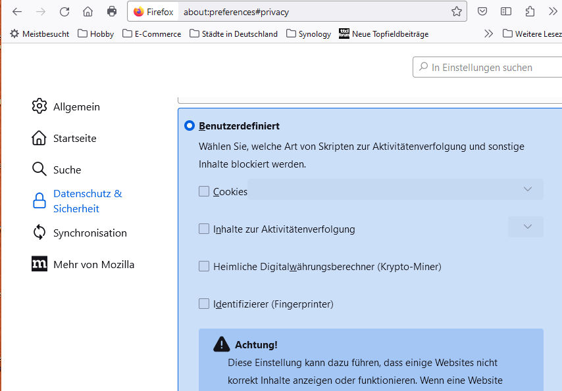Image resolution: width=562 pixels, height=391 pixels.
Task: Click the Reload page icon
Action: coord(64,12)
